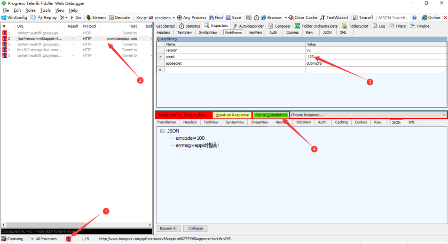448x244 pixels.
Task: Select request Cookies inspector tab
Action: coord(292,32)
